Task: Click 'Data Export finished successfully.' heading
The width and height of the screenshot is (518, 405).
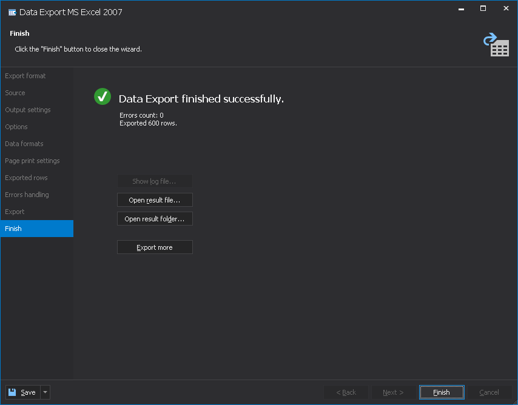Action: click(201, 99)
